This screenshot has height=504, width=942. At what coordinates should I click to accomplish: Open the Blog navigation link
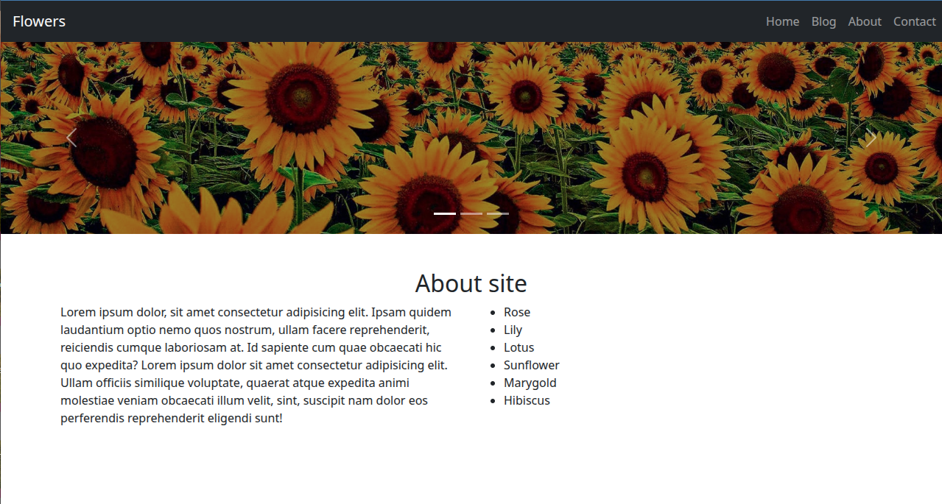pos(823,21)
